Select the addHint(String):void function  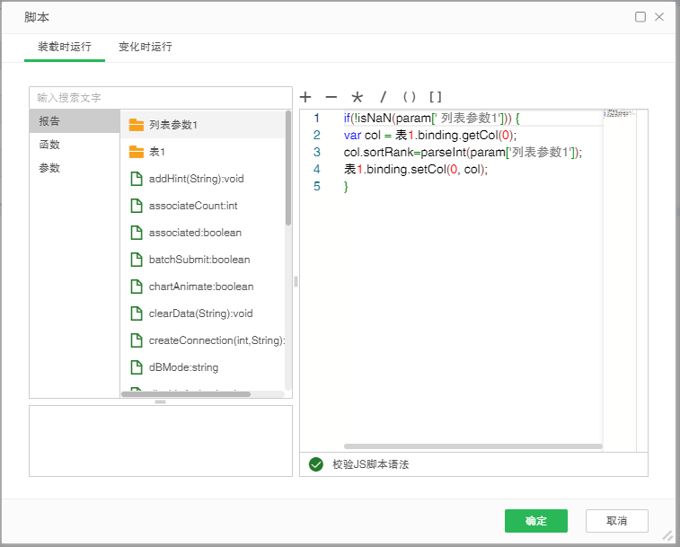pyautogui.click(x=196, y=179)
